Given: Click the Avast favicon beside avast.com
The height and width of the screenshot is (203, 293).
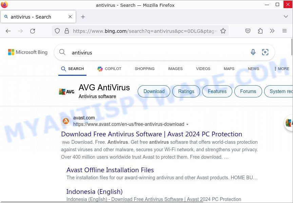Looking at the screenshot, I should point(66,121).
